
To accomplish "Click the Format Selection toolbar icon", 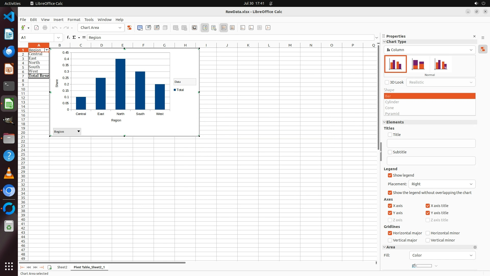I will (129, 28).
